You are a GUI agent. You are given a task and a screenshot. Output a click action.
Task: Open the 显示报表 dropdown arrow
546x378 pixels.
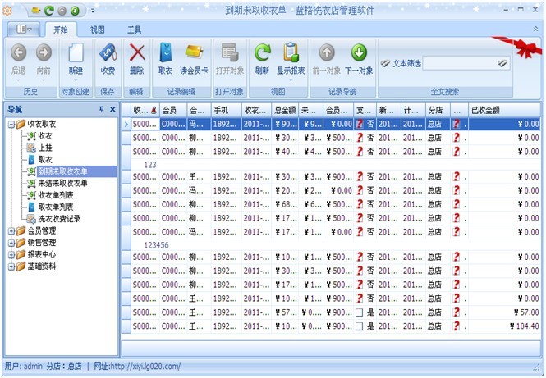(x=291, y=80)
